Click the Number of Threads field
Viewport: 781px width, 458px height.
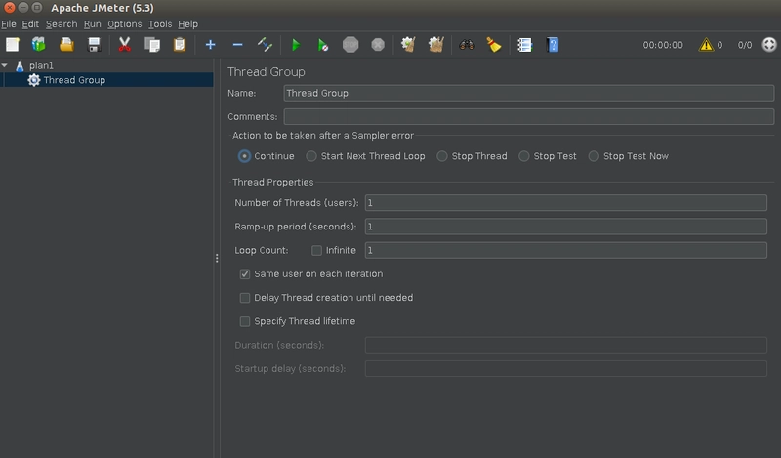pos(566,203)
